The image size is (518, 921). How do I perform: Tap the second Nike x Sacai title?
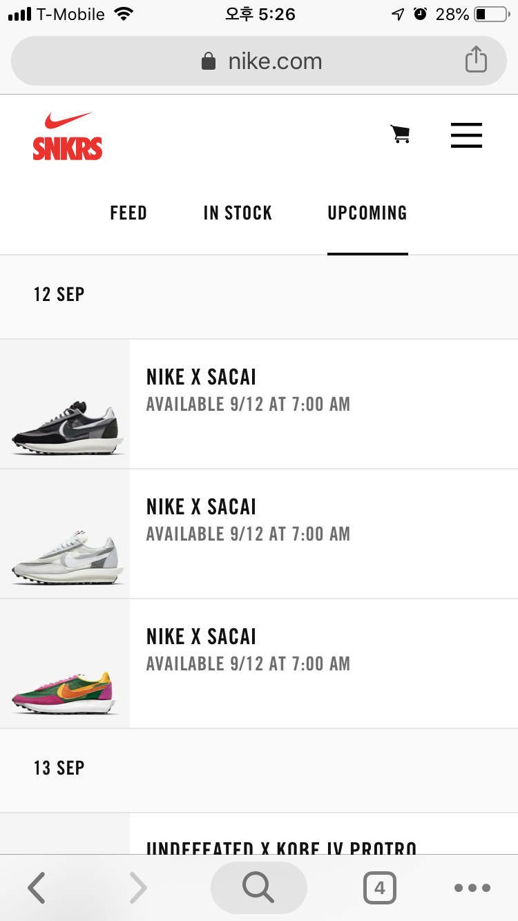[201, 507]
